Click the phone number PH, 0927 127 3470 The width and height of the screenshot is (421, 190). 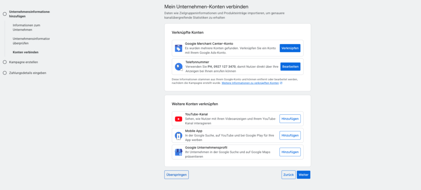pyautogui.click(x=222, y=66)
